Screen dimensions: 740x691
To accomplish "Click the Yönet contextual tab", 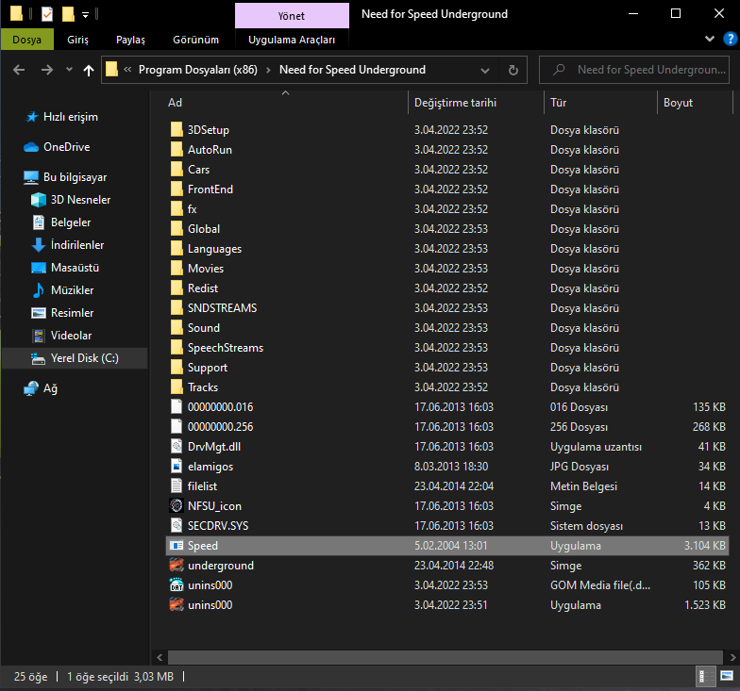I will (292, 15).
